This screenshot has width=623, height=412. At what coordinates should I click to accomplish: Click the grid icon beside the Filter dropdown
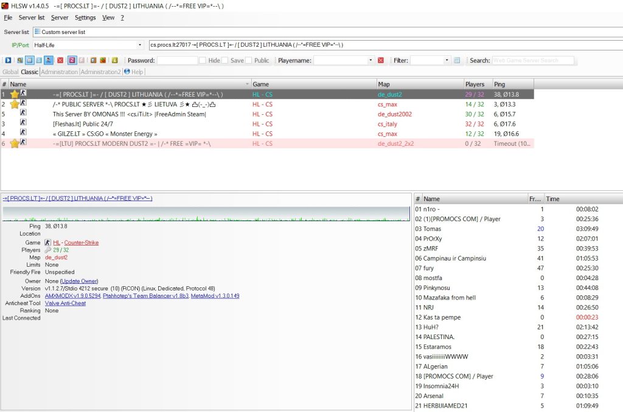(457, 60)
